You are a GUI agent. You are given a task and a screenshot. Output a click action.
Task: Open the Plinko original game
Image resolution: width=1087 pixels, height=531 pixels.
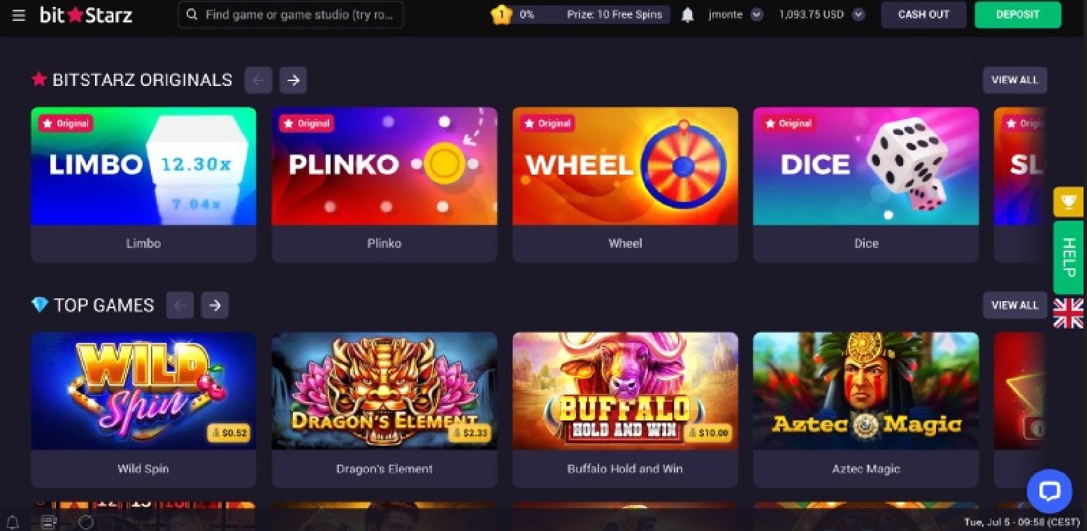(x=384, y=184)
